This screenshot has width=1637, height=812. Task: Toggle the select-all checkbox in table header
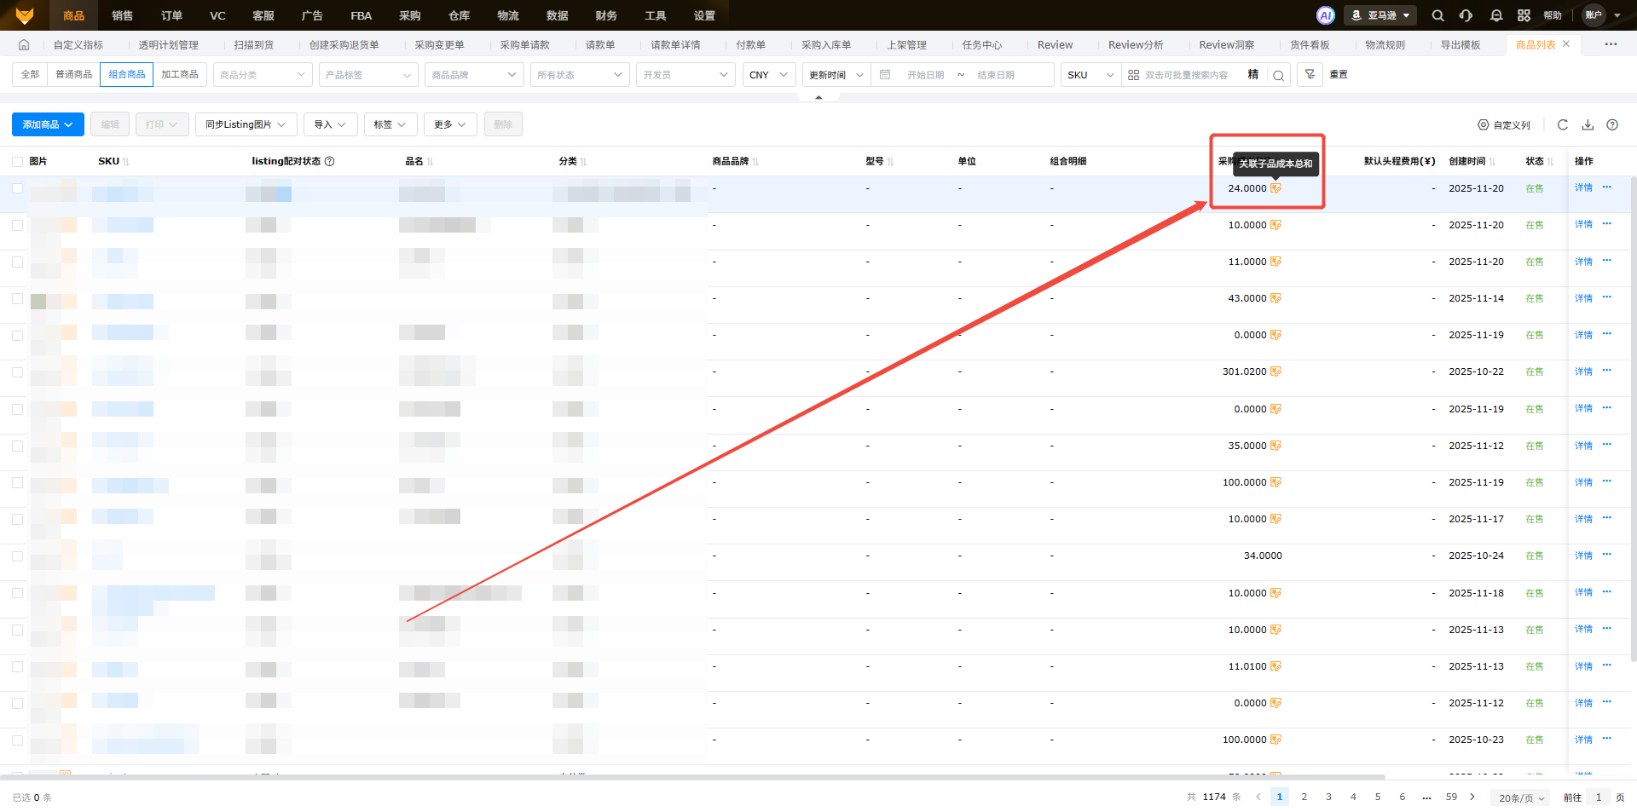pos(17,161)
